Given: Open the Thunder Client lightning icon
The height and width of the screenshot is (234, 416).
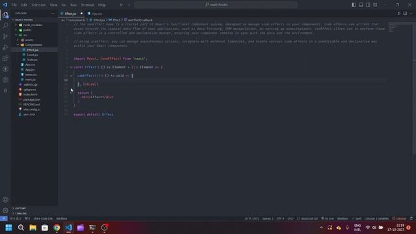Looking at the screenshot, I should tap(5, 70).
